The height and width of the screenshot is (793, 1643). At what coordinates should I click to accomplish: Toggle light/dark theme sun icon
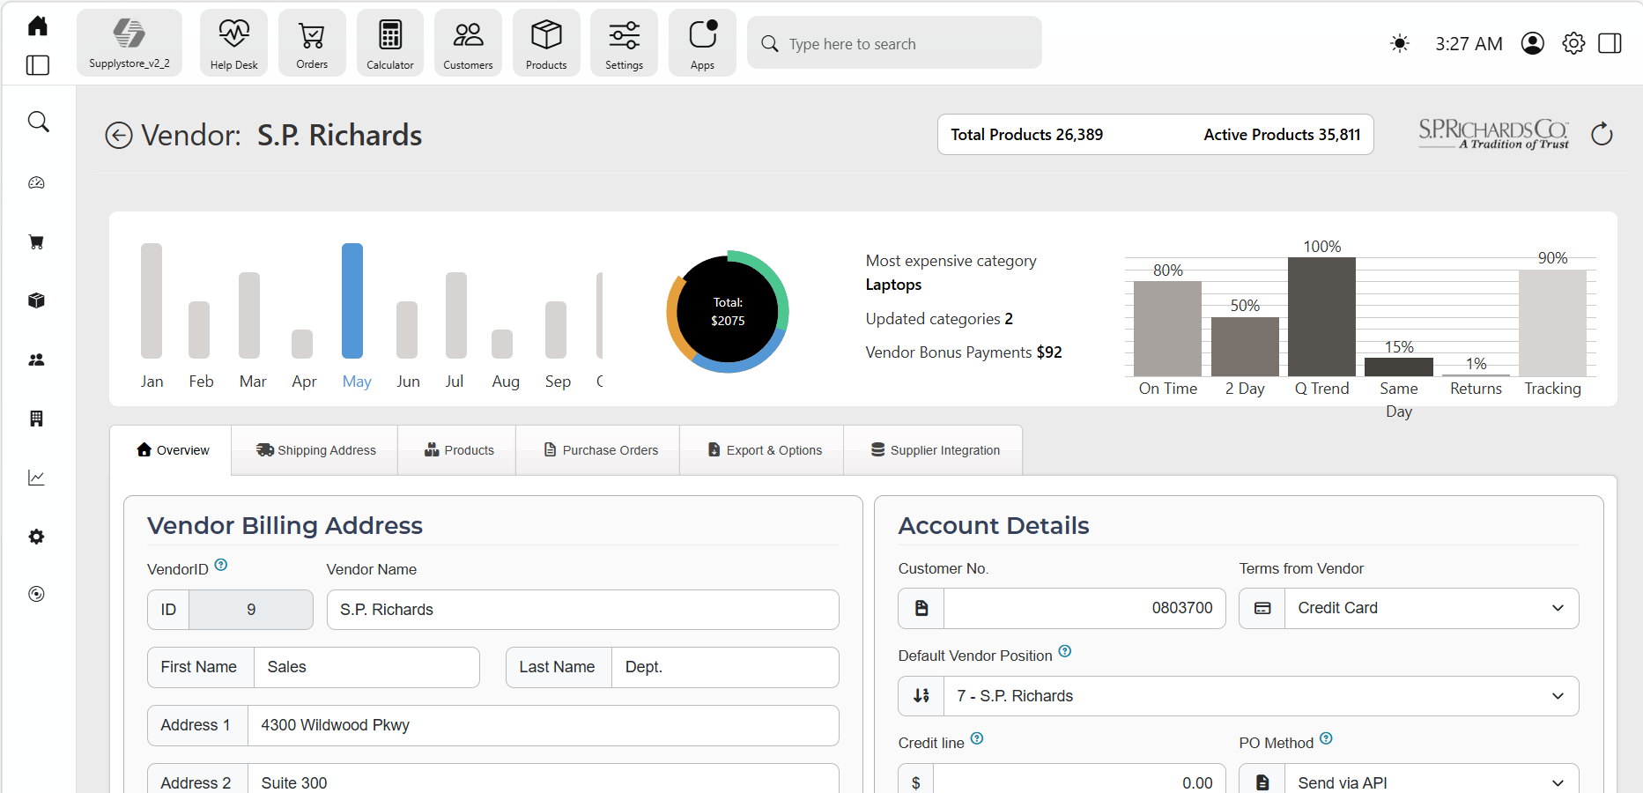click(x=1399, y=43)
